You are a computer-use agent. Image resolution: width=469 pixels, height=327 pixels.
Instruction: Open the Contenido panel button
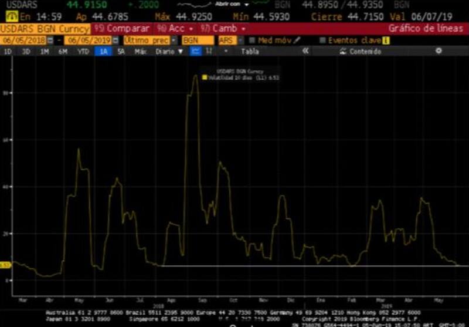(x=365, y=52)
